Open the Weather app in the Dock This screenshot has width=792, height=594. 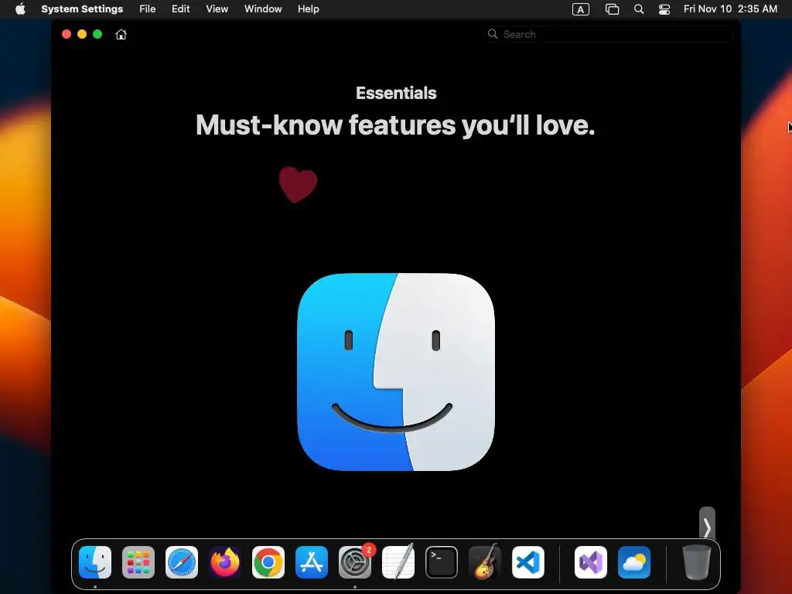pos(634,562)
